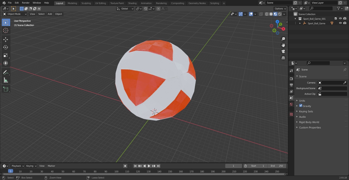Click the X axis on navigation gizmo

[x=283, y=29]
